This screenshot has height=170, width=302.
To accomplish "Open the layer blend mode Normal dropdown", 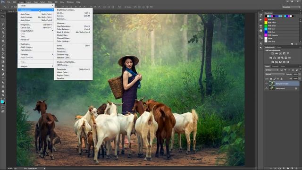I will click(275, 74).
